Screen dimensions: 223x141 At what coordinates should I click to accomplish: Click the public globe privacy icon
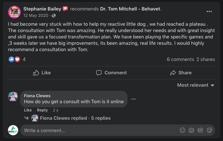tap(54, 16)
